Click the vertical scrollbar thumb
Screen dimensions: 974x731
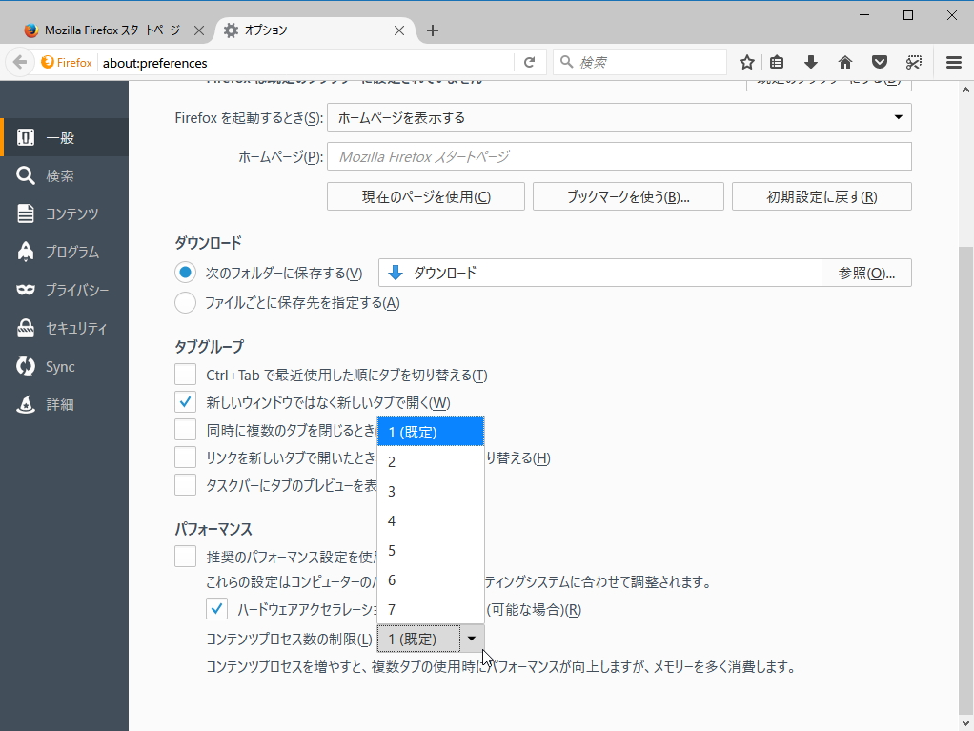coord(966,478)
